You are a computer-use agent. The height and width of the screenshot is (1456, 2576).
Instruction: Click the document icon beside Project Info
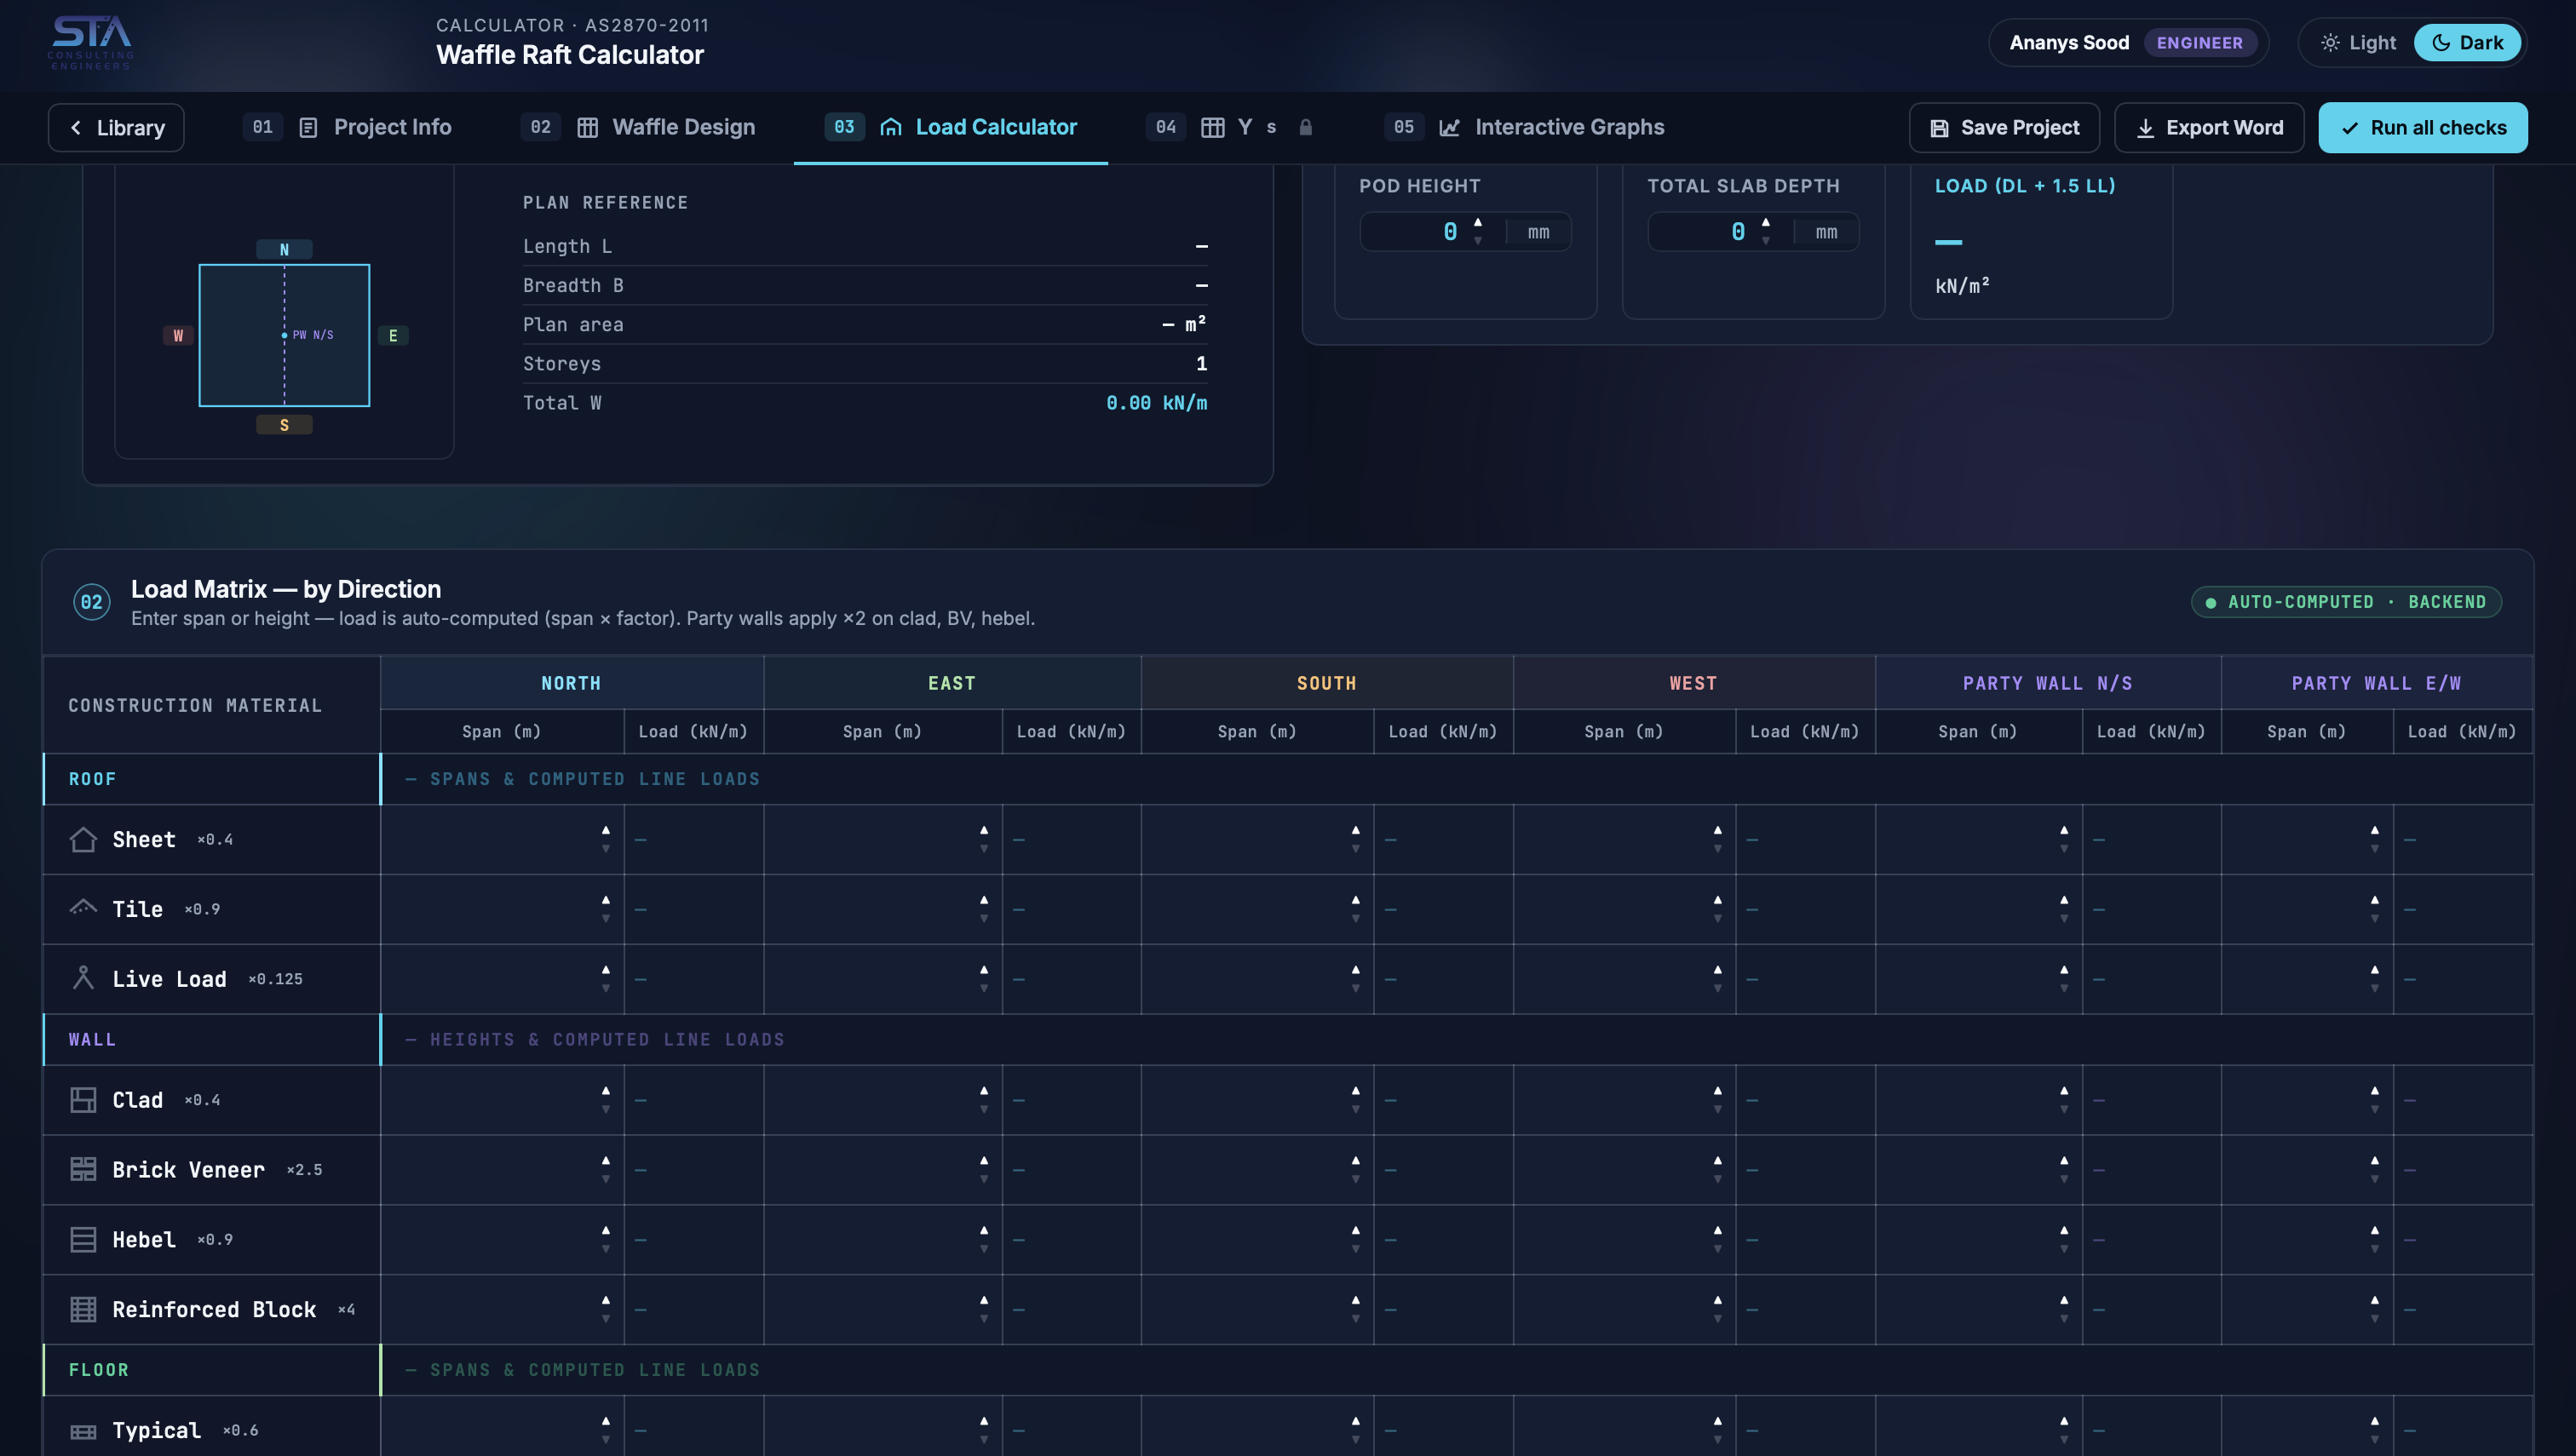[x=308, y=127]
